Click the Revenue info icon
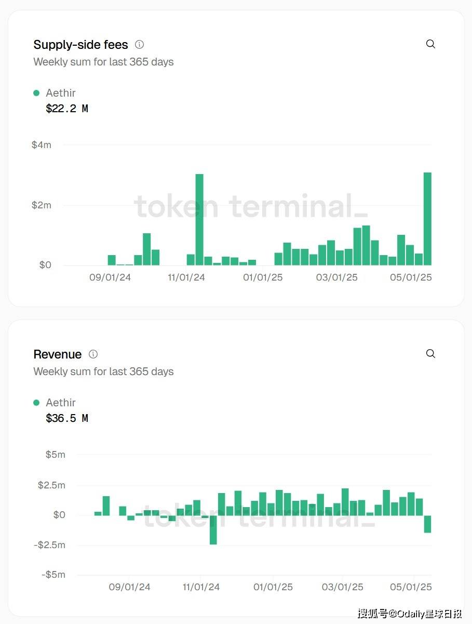This screenshot has height=624, width=472. click(93, 354)
